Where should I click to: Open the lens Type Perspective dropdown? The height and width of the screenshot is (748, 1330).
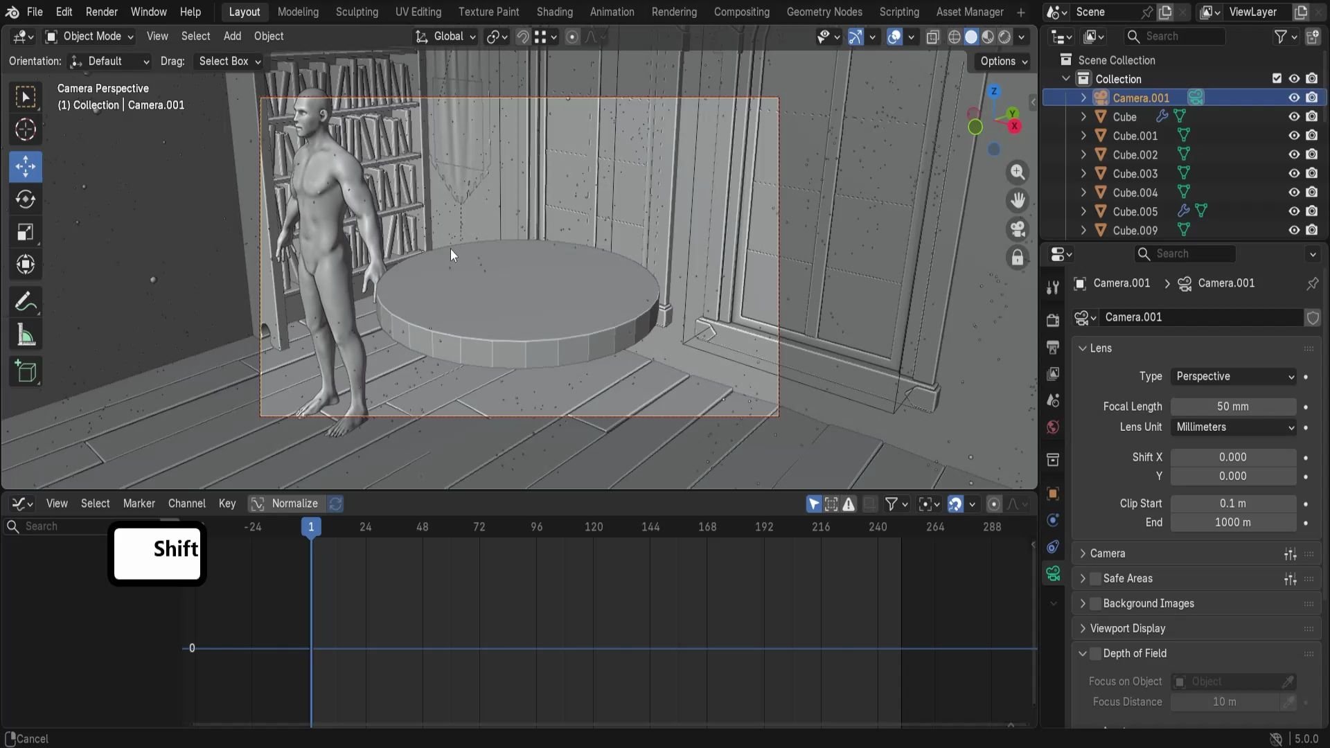tap(1234, 376)
